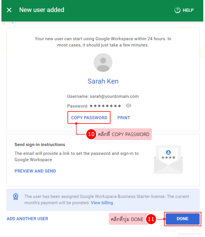The width and height of the screenshot is (205, 237).
Task: Print the new user's credentials
Action: (124, 118)
